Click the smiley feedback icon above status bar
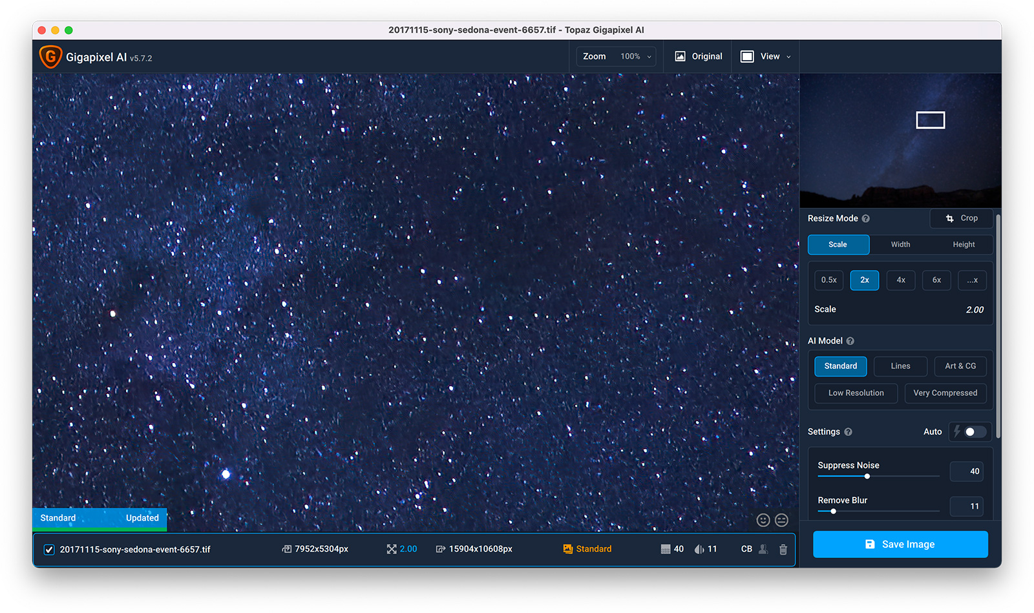The height and width of the screenshot is (613, 1034). click(763, 519)
